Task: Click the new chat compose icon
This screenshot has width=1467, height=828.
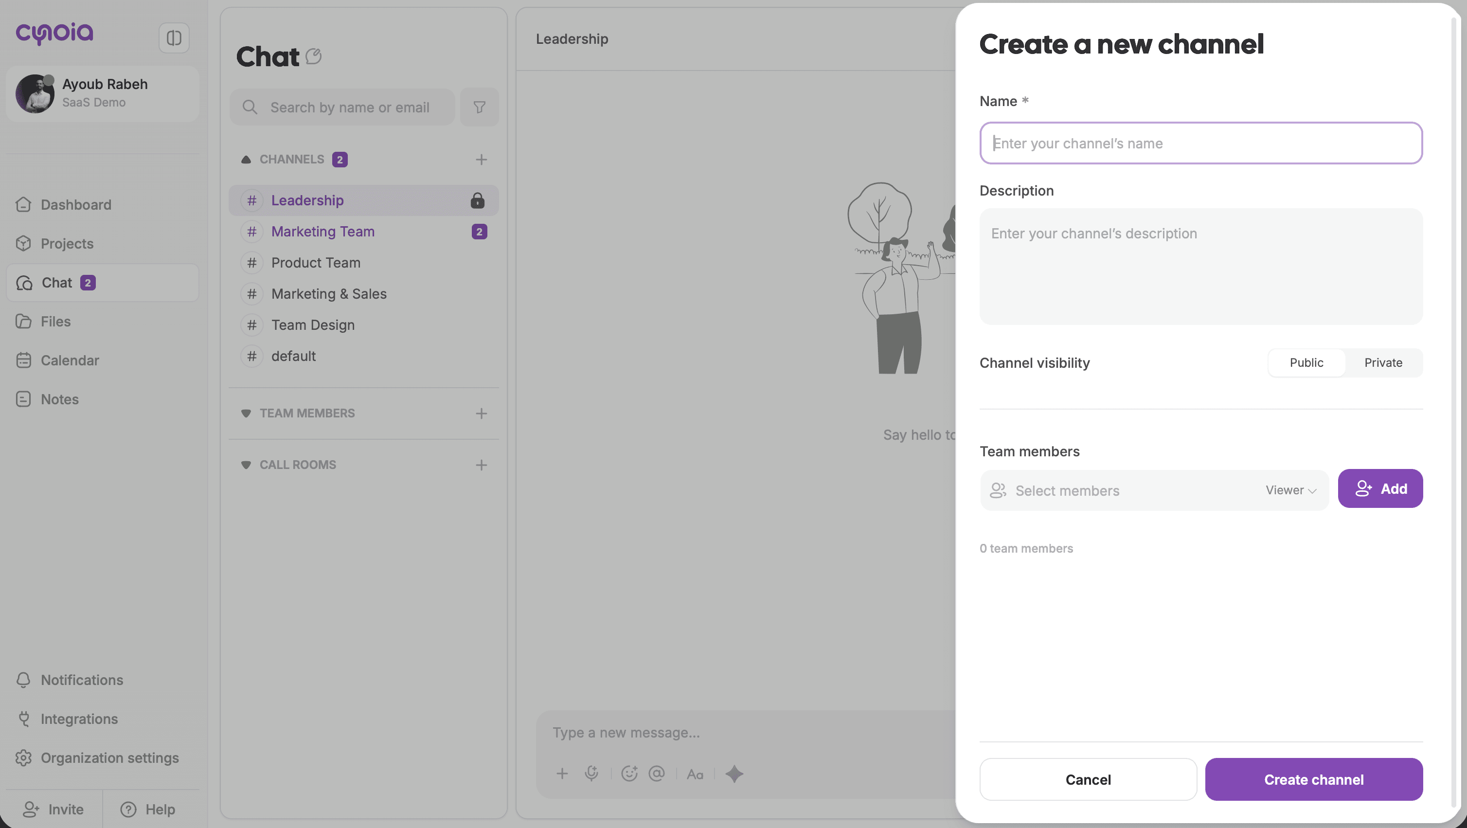Action: 313,56
